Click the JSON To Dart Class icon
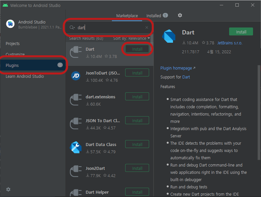 (x=76, y=123)
